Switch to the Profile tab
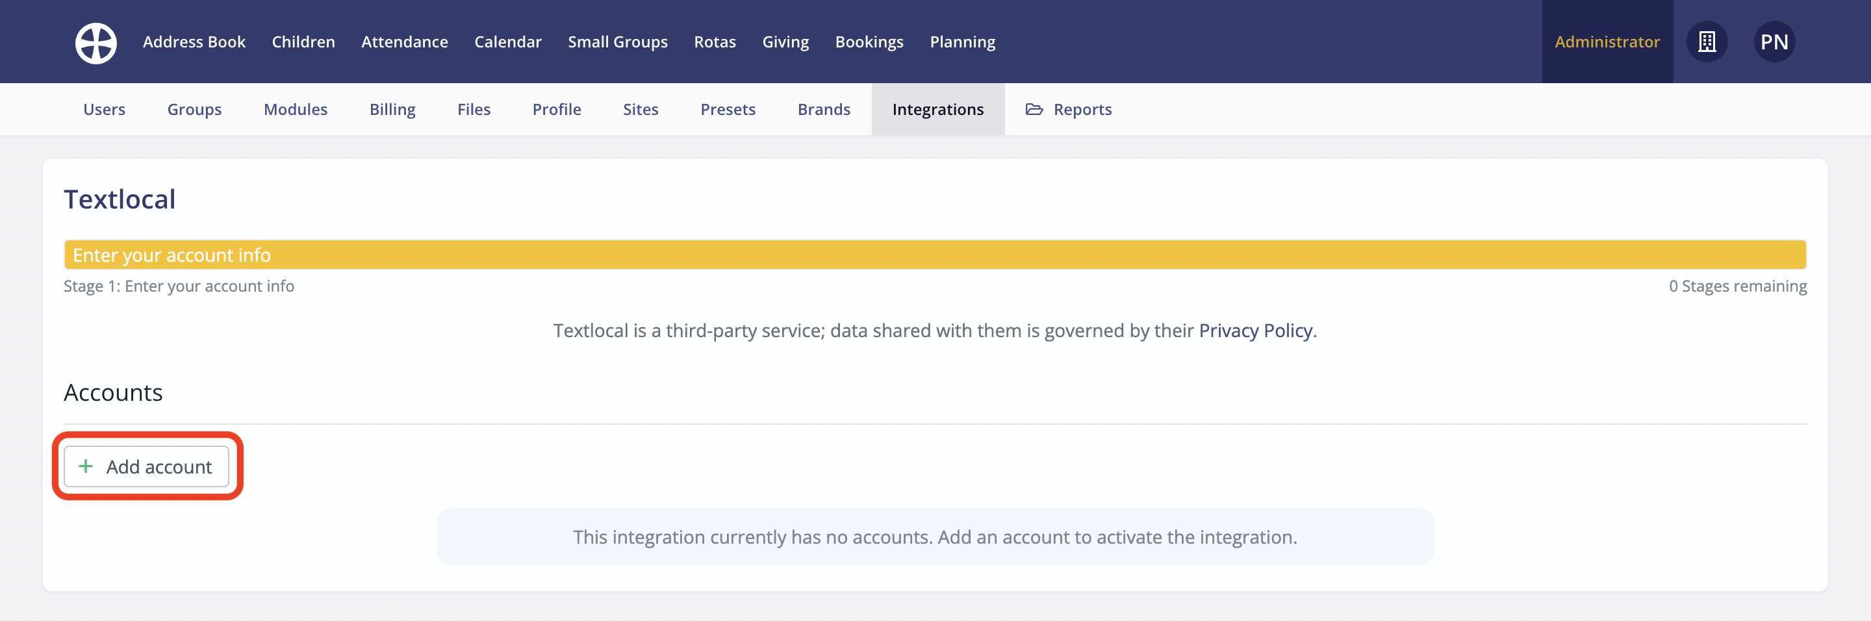 (556, 109)
